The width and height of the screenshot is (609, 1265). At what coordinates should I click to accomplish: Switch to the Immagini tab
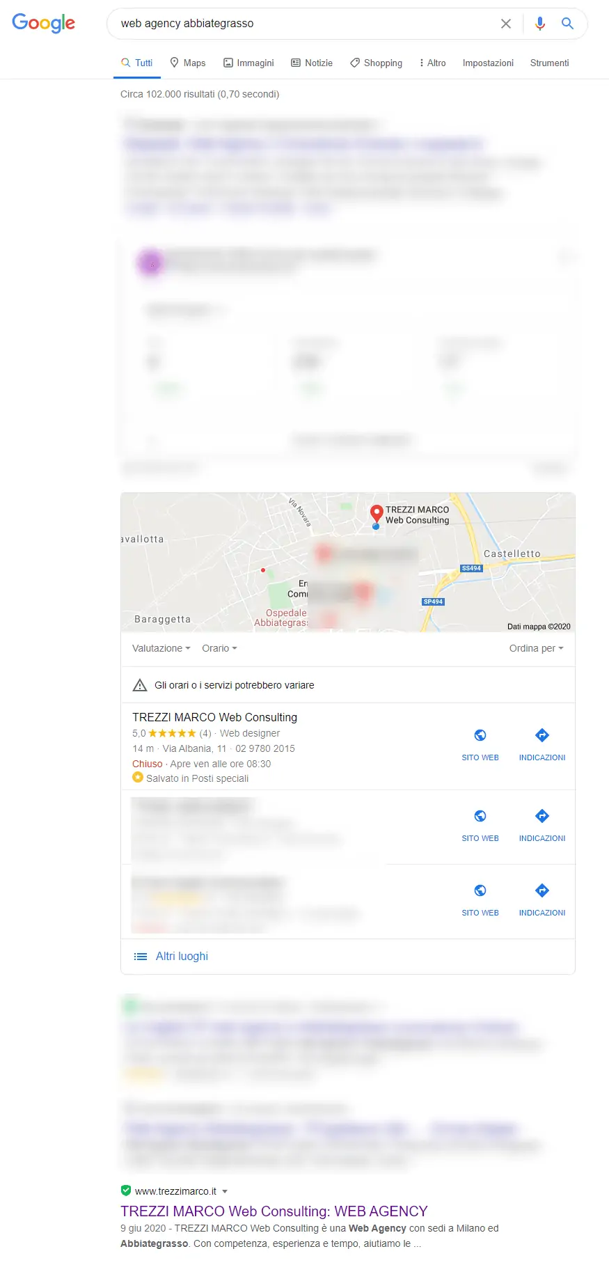[248, 63]
